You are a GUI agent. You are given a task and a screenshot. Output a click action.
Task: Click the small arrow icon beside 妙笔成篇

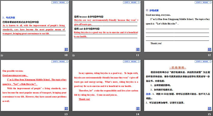(147, 10)
